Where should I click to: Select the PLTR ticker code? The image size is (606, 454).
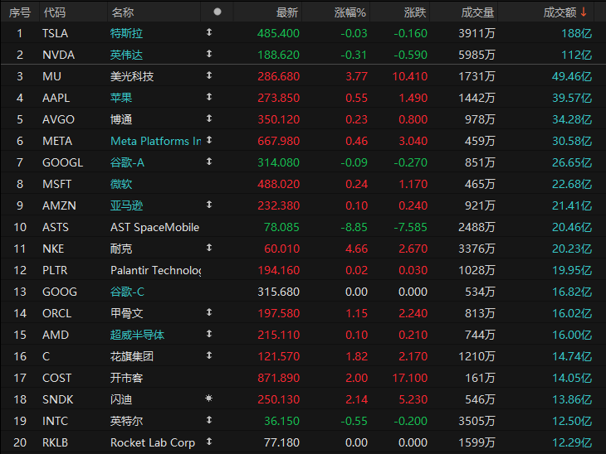(55, 270)
